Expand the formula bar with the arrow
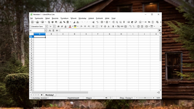The height and width of the screenshot is (109, 194). point(159,30)
